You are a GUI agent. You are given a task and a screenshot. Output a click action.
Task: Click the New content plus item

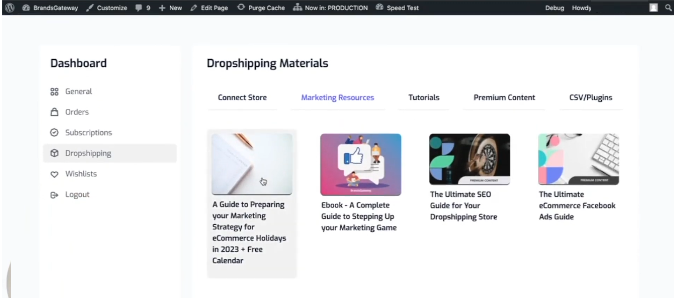(x=170, y=8)
